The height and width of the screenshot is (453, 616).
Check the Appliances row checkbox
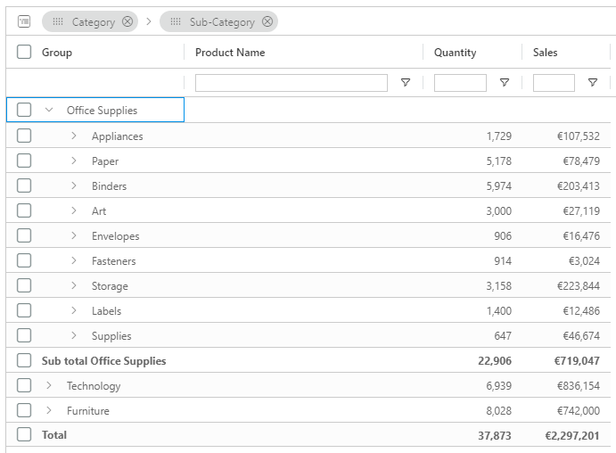pos(24,136)
